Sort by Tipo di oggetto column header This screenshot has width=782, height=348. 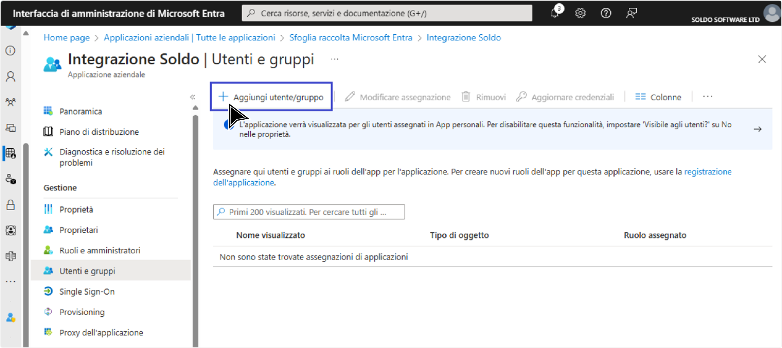(459, 235)
